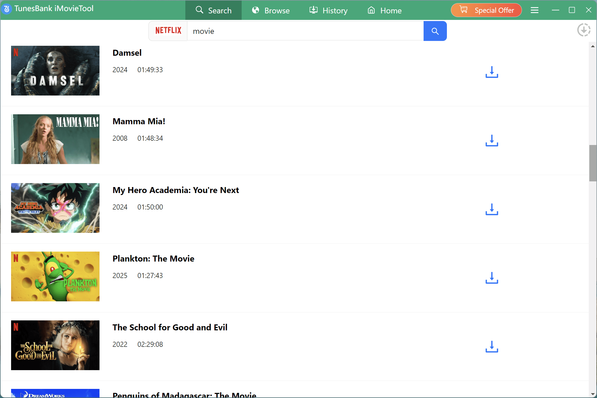Click the vertical scrollbar thumb
The image size is (597, 398).
[593, 163]
